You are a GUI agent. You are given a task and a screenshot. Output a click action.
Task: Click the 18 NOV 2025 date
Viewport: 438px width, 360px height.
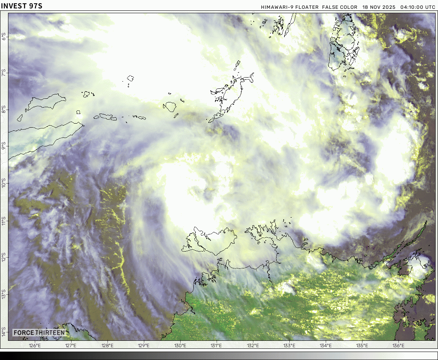click(379, 7)
